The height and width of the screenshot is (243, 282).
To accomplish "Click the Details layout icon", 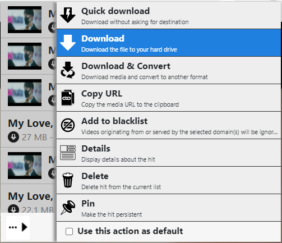I will pyautogui.click(x=68, y=153).
